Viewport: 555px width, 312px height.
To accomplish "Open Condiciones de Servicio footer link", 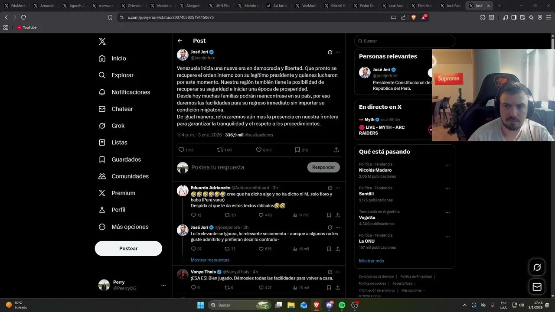I will point(376,276).
